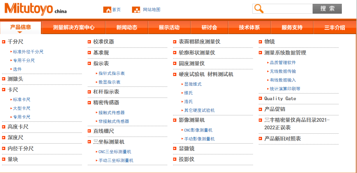Open the 新闻动态 menu item
Screen dimensions: 357x173
tap(127, 28)
